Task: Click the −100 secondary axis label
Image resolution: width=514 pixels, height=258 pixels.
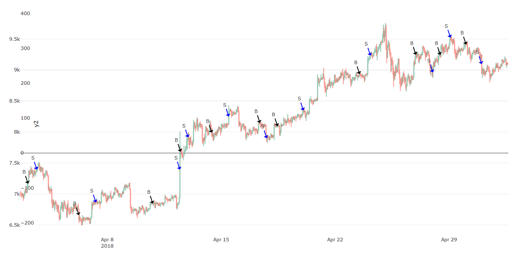Action: [27, 188]
